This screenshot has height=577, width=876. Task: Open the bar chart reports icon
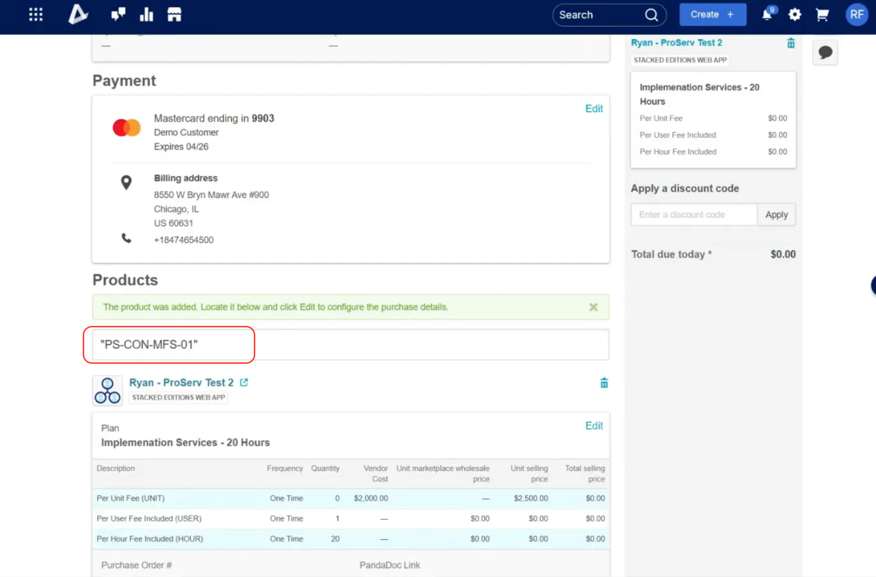click(x=146, y=14)
